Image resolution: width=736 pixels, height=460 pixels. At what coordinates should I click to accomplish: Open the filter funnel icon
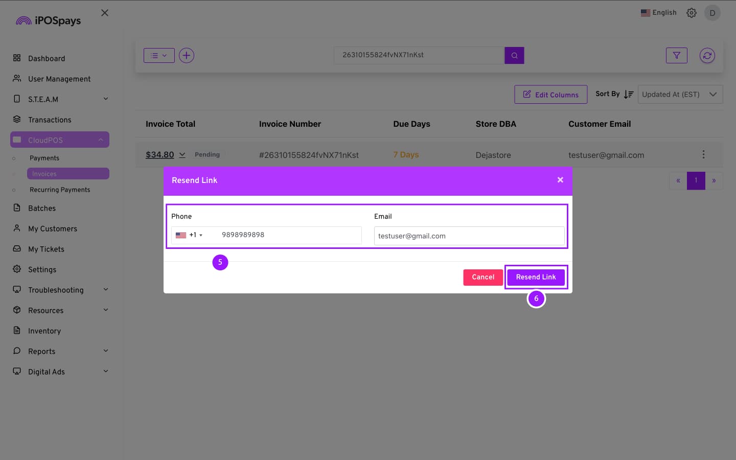click(x=676, y=55)
